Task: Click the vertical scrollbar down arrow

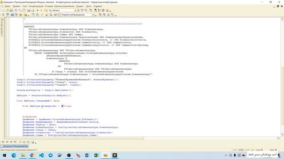Action: [282, 135]
